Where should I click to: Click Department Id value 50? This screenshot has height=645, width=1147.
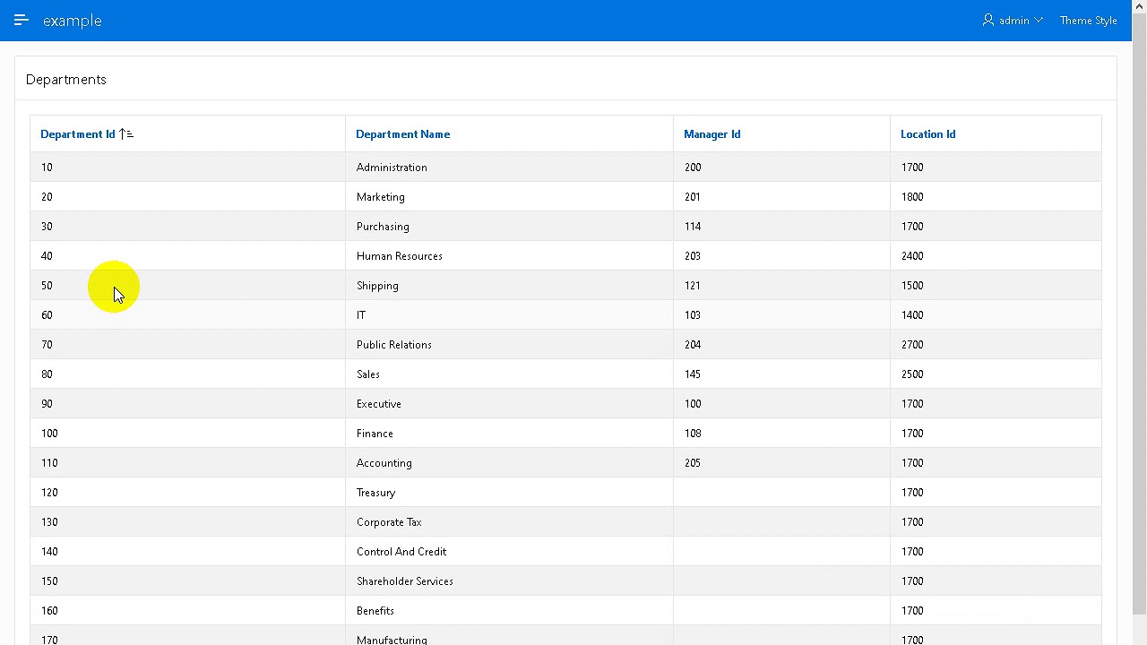point(47,286)
